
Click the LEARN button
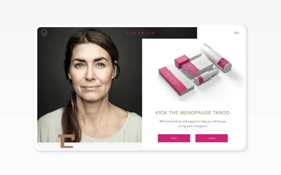[212, 138]
